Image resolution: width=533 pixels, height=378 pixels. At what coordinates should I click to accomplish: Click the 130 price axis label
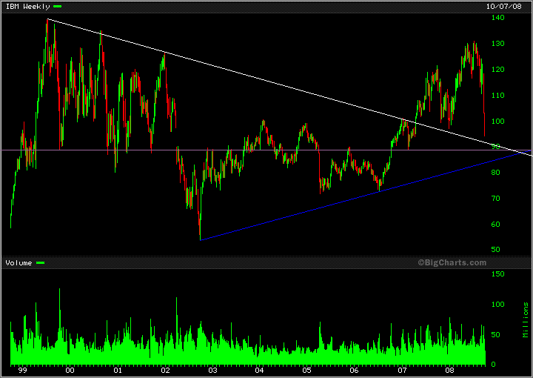click(x=498, y=44)
